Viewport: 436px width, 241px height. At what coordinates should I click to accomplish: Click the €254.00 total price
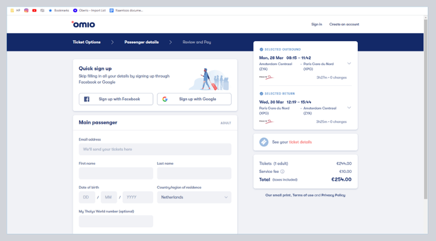(341, 179)
